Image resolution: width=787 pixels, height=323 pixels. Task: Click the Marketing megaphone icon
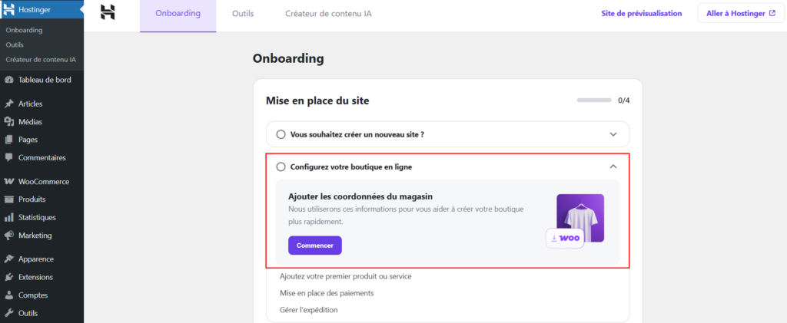click(x=9, y=236)
